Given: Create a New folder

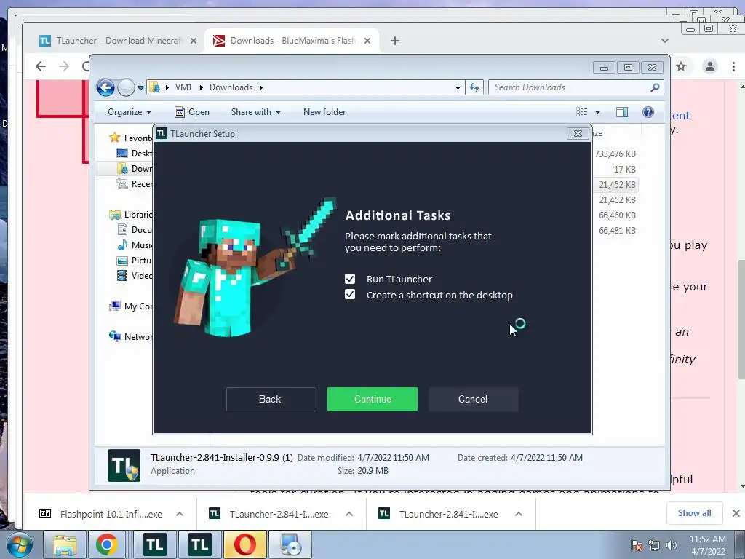Looking at the screenshot, I should tap(324, 112).
